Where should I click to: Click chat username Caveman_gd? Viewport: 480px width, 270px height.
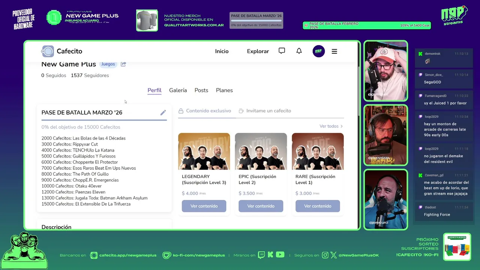click(434, 175)
